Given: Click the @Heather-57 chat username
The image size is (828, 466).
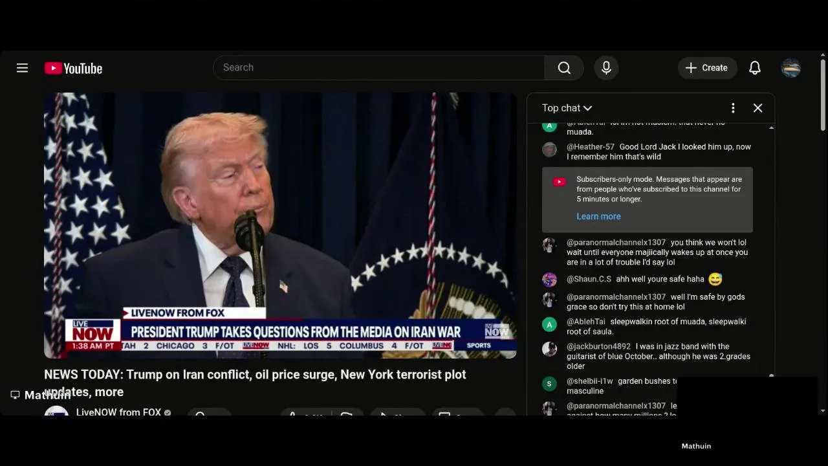Looking at the screenshot, I should (591, 147).
